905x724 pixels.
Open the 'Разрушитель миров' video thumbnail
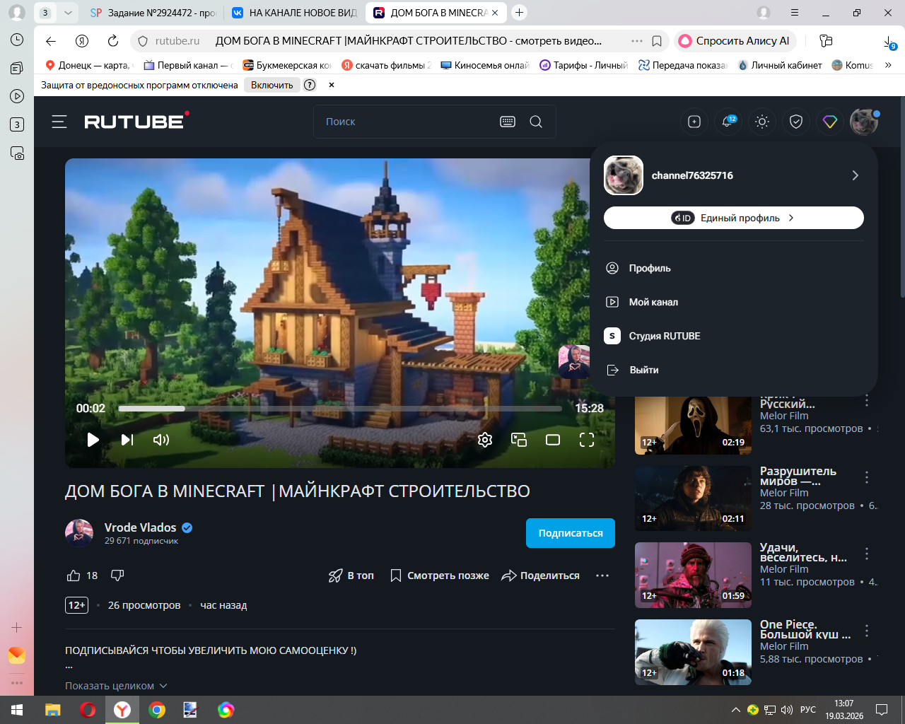(x=693, y=498)
